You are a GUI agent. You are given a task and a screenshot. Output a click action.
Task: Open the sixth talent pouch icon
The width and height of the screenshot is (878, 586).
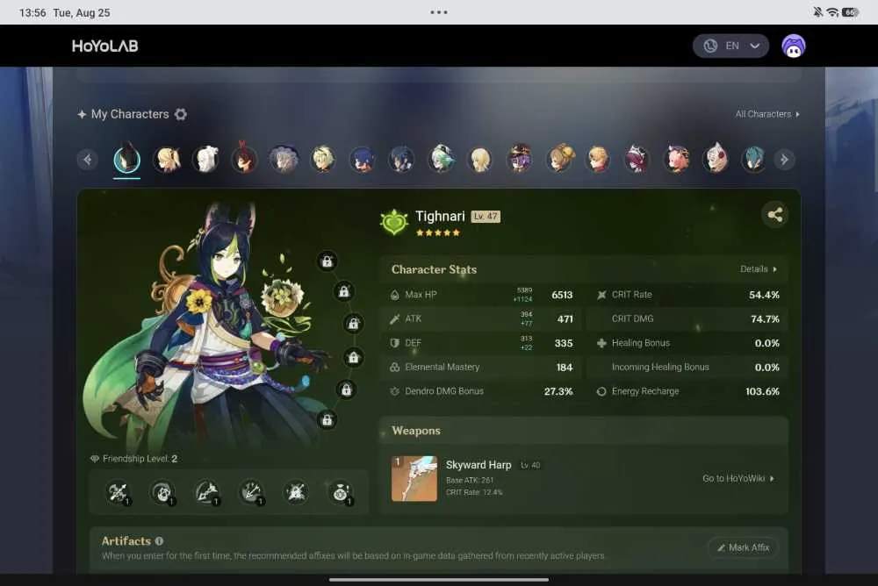tap(341, 492)
